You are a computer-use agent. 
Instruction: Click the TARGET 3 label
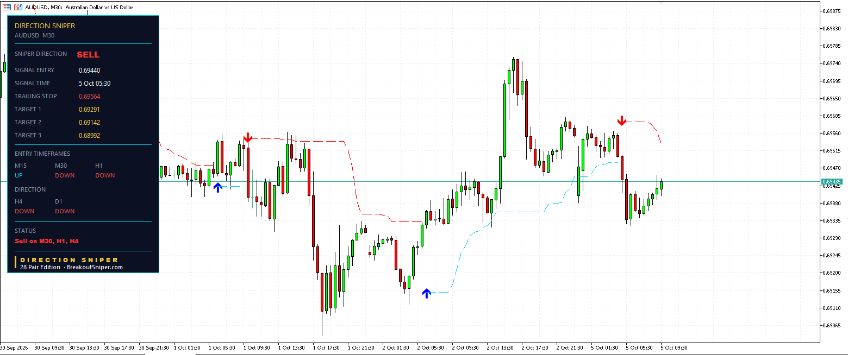click(28, 135)
